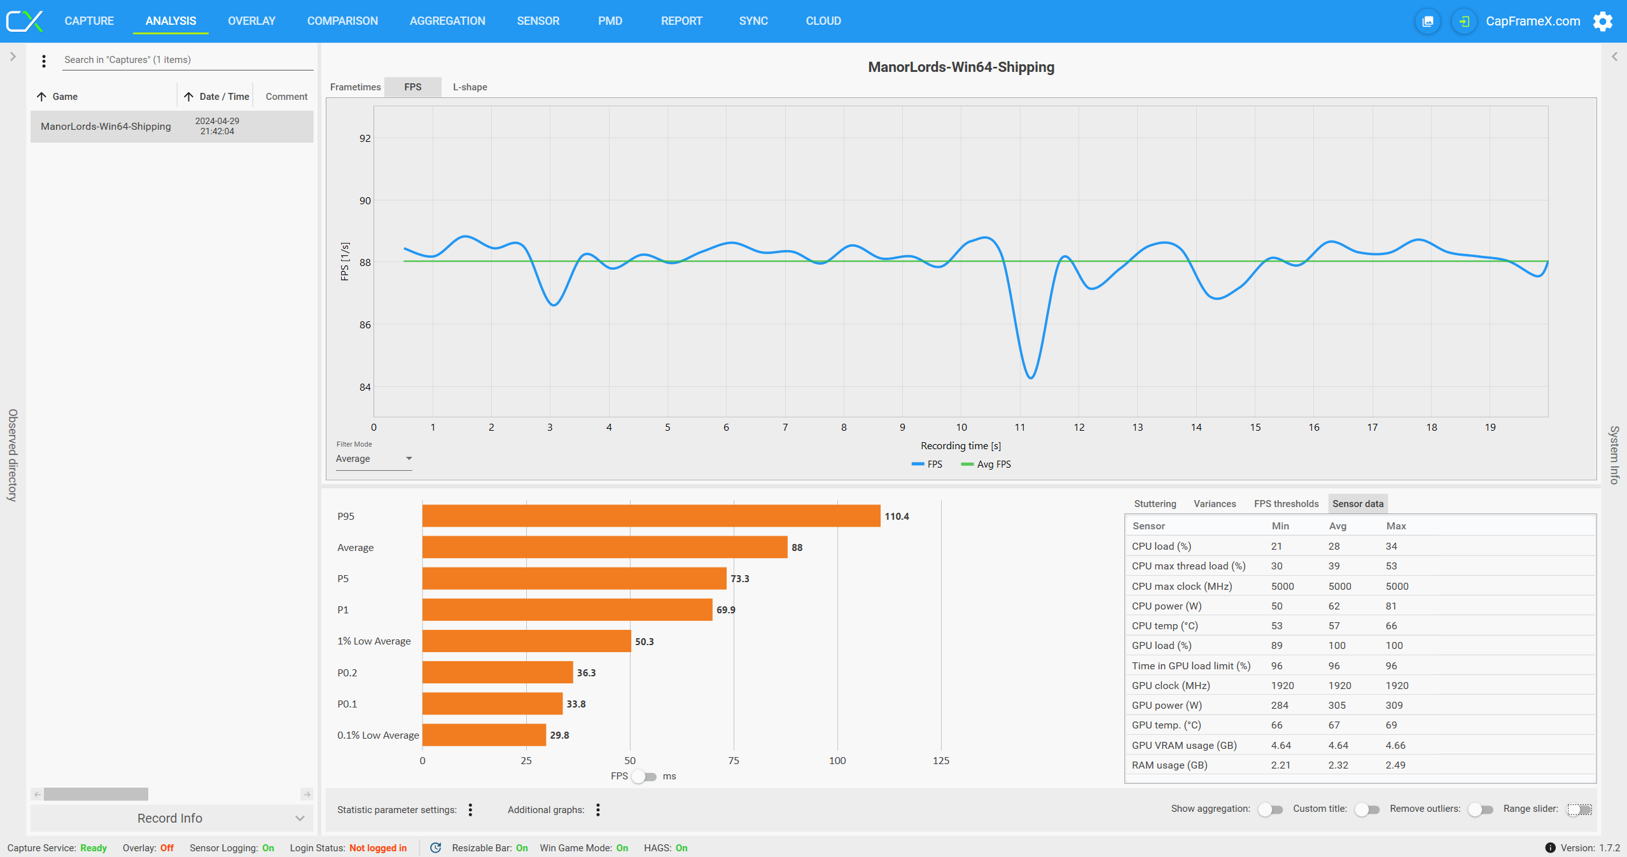
Task: Click the Search in Captures field
Action: point(188,60)
